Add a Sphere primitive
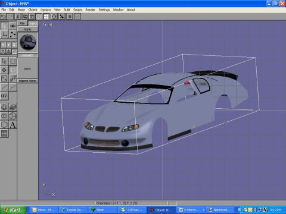 pos(4,107)
